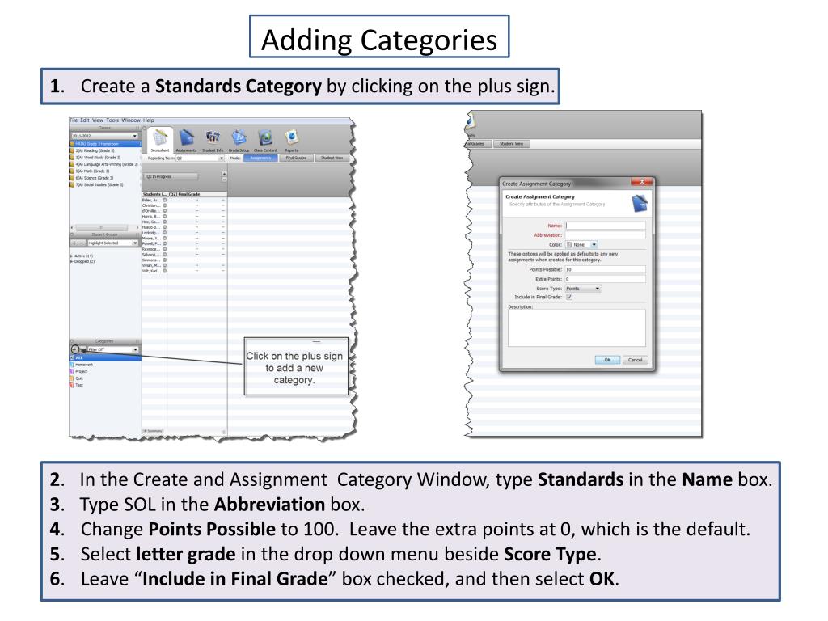Open the Tools menu
Viewport: 828px width, 621px height.
112,120
